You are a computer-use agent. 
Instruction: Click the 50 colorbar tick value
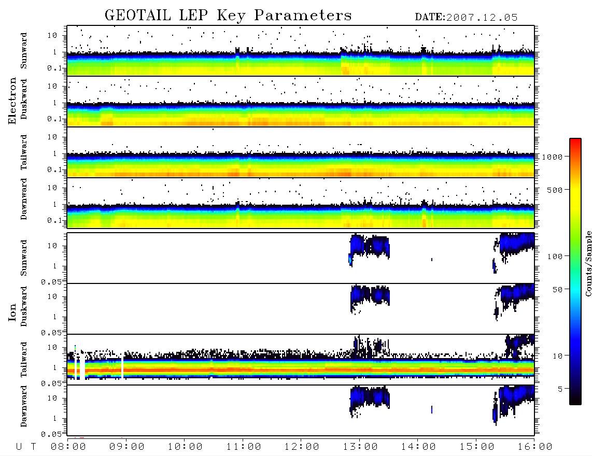[558, 290]
